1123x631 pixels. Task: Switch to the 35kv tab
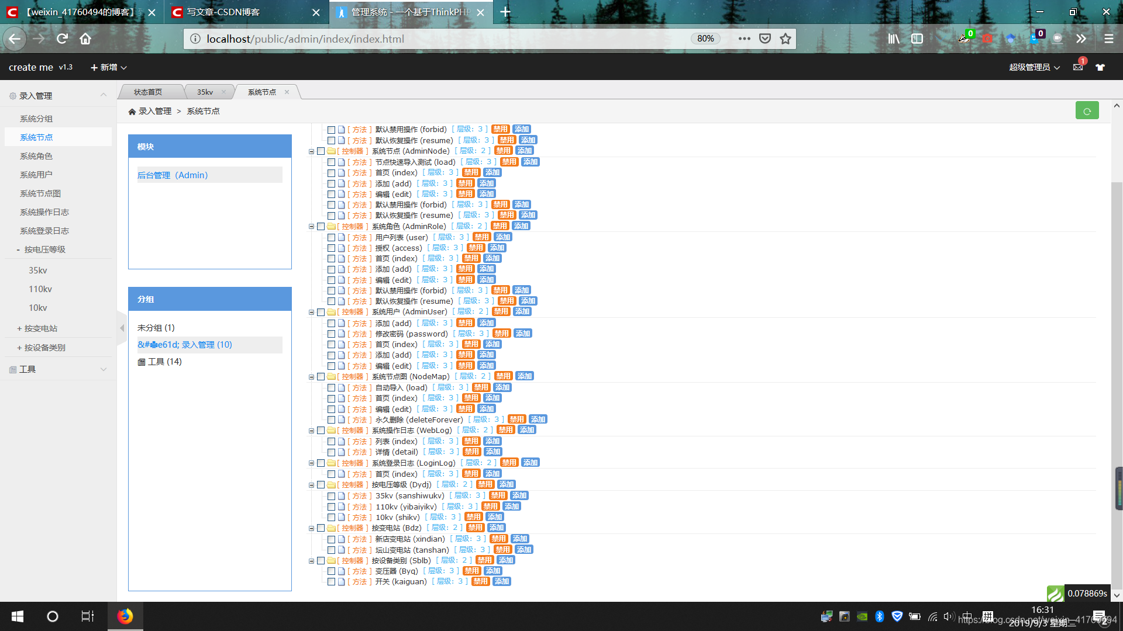[205, 92]
